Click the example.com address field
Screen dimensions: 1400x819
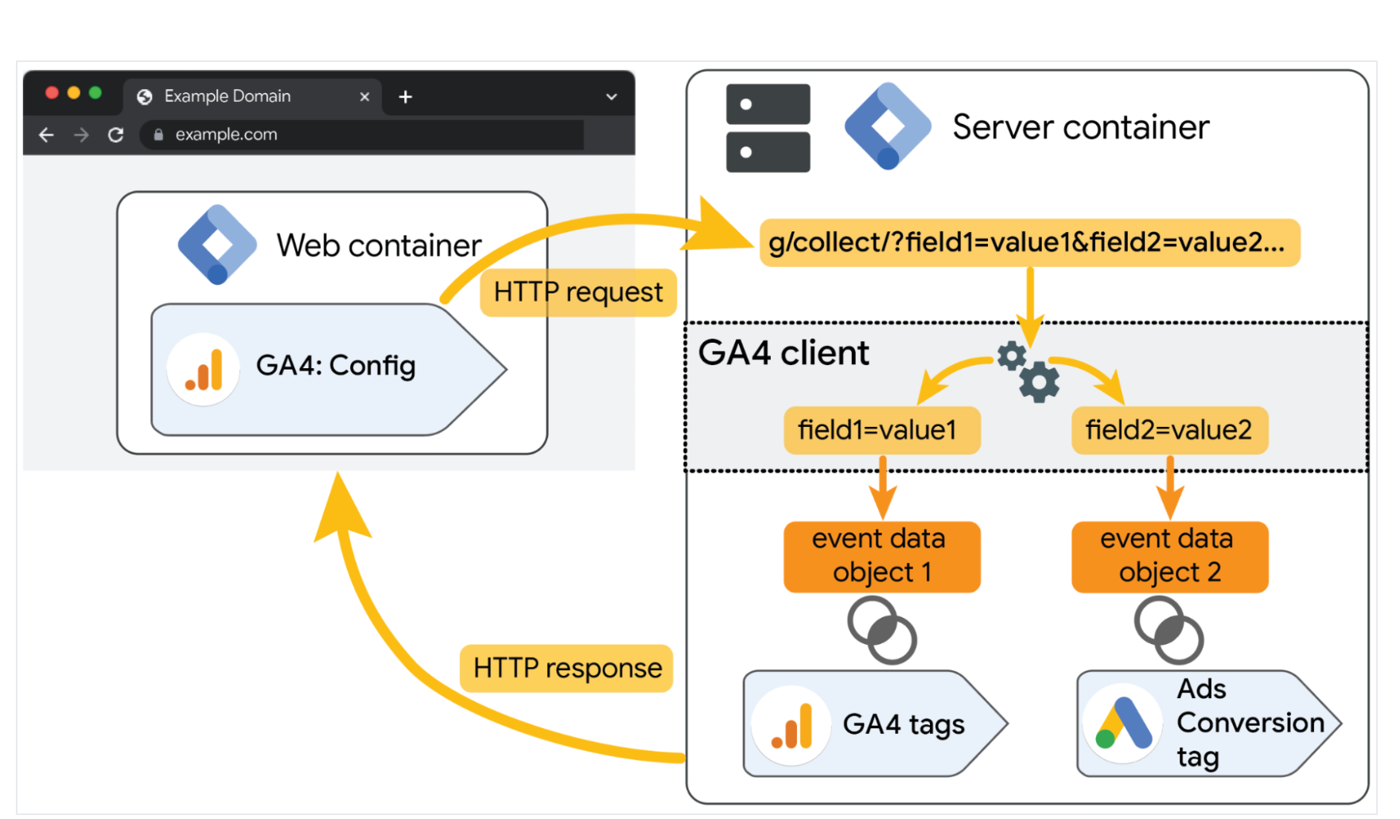click(362, 134)
